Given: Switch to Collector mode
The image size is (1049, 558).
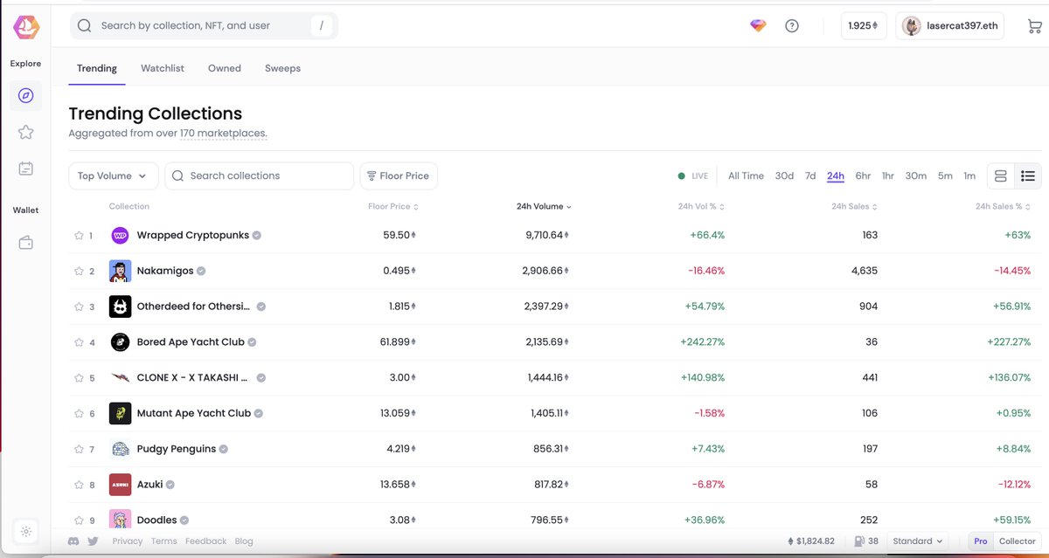Looking at the screenshot, I should click(x=1018, y=541).
